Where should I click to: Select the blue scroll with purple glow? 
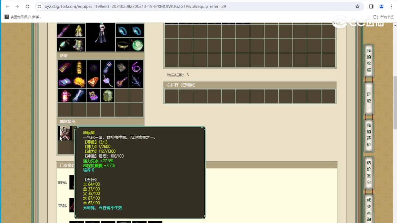[65, 81]
